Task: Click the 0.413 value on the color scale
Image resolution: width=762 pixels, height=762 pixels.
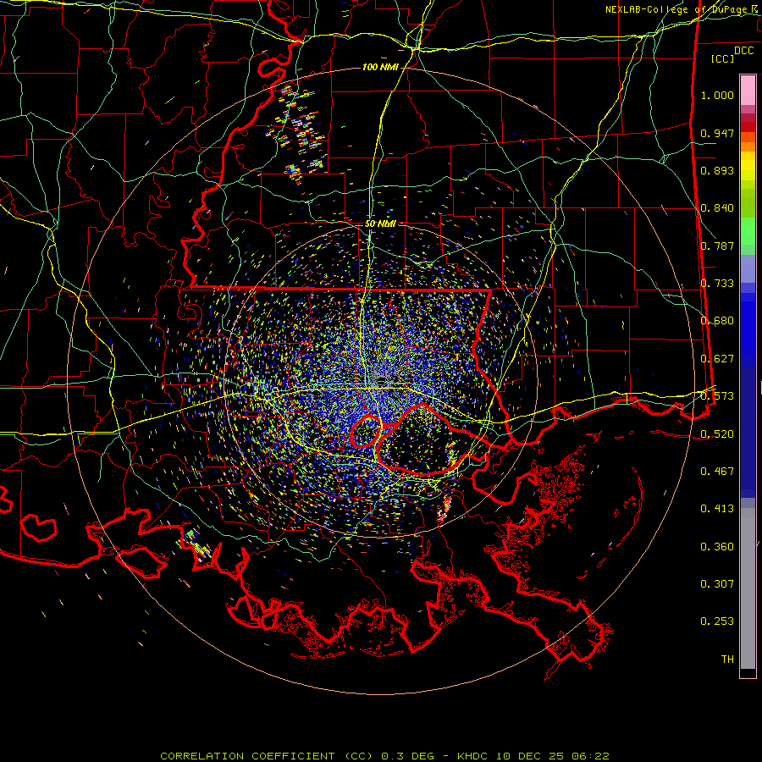Action: pyautogui.click(x=717, y=509)
